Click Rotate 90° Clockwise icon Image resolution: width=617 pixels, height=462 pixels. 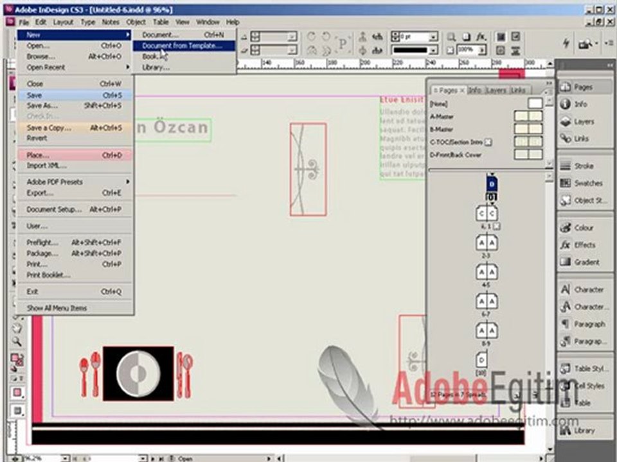click(x=311, y=37)
